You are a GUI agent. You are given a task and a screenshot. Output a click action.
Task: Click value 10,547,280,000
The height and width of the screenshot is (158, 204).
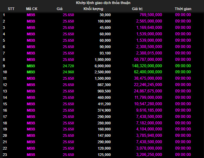148,104
